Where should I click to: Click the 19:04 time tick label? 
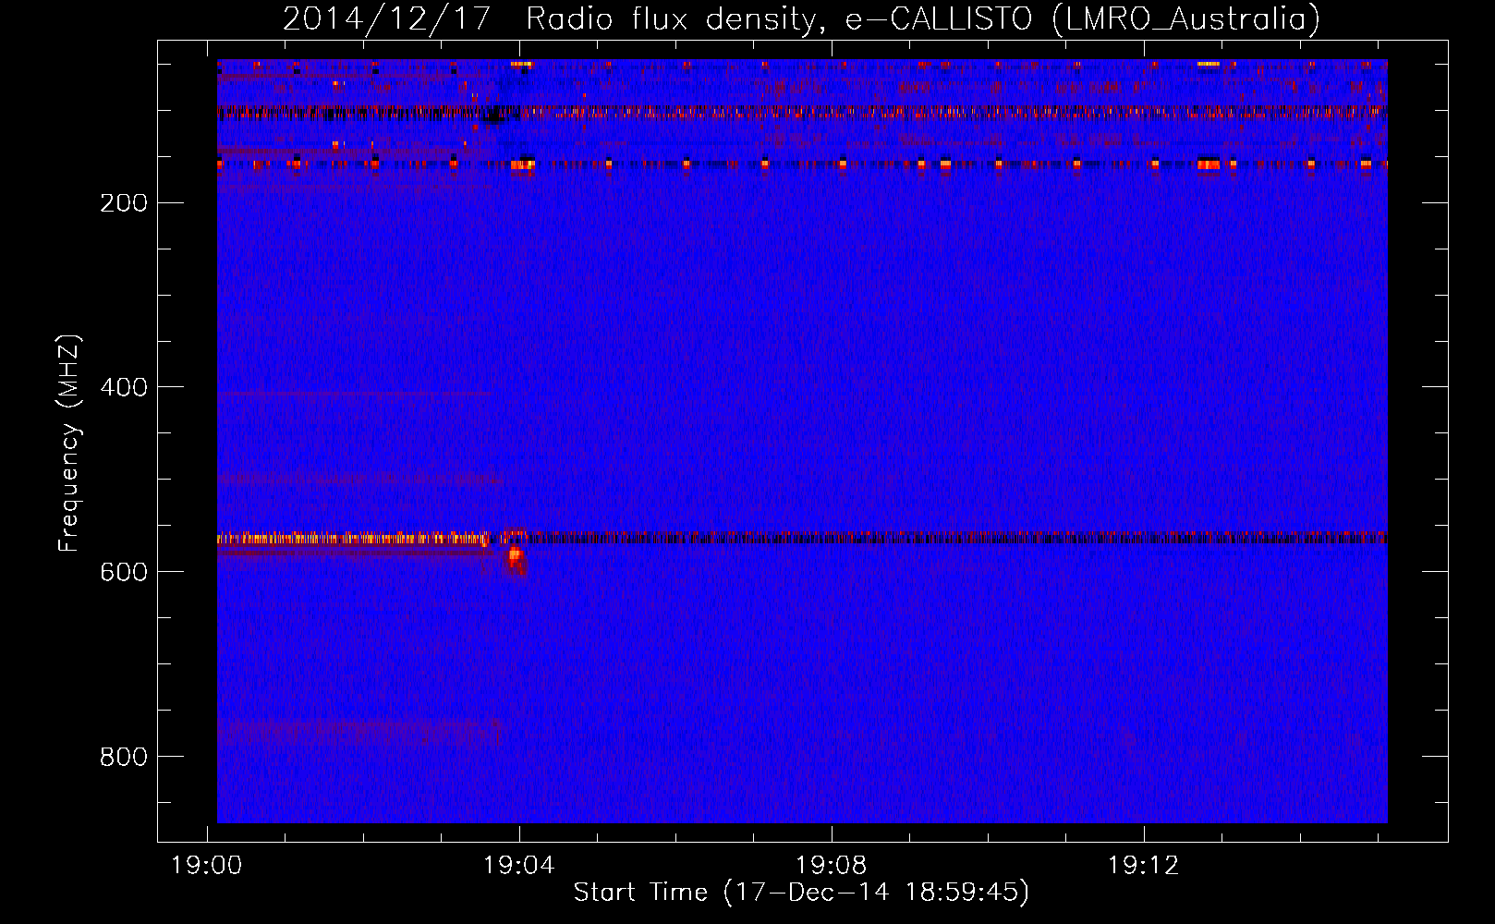coord(519,866)
